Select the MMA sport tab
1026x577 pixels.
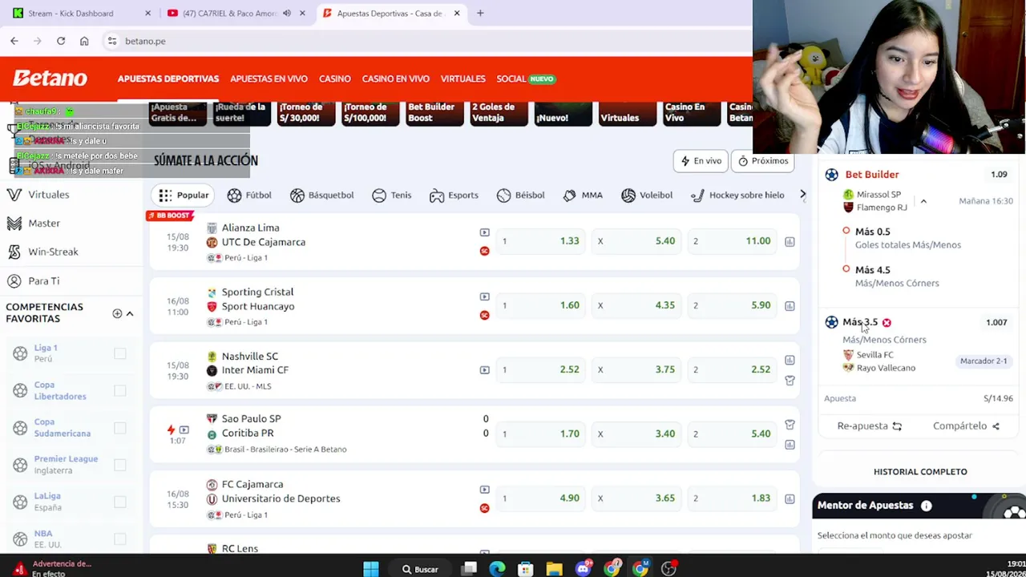point(583,195)
